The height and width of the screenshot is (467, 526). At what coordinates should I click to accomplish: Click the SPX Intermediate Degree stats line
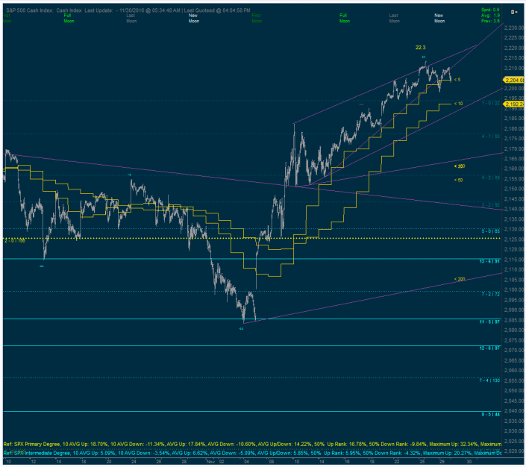pyautogui.click(x=252, y=454)
